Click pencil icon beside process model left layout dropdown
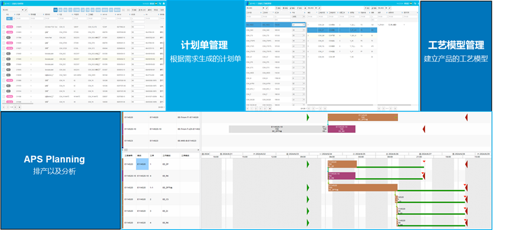 coord(266,8)
